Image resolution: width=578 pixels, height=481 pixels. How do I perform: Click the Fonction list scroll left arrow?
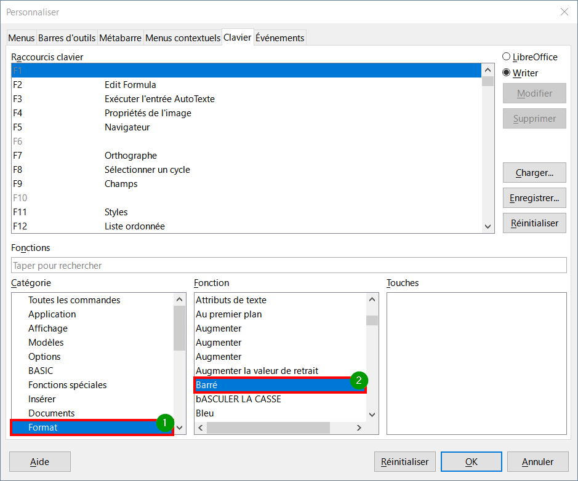pos(201,427)
